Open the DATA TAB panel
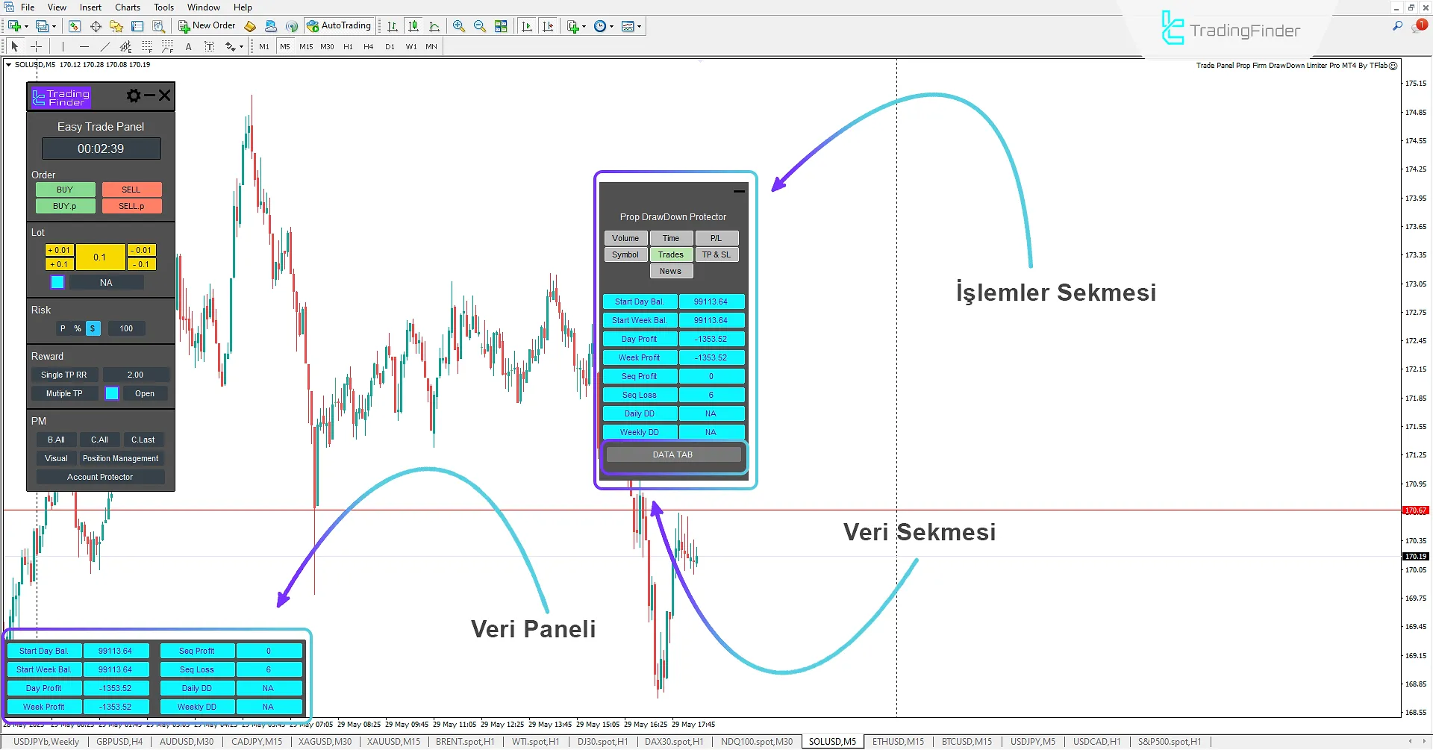Viewport: 1433px width, 750px height. click(672, 454)
